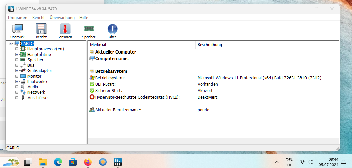The image size is (352, 168).
Task: Open the Sensoren thermometer tool
Action: 65,31
